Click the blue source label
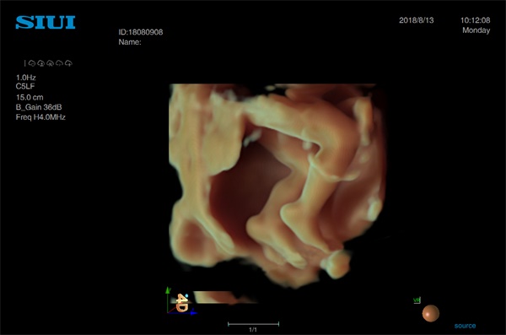Viewport: 506px width, 335px height. click(x=465, y=326)
